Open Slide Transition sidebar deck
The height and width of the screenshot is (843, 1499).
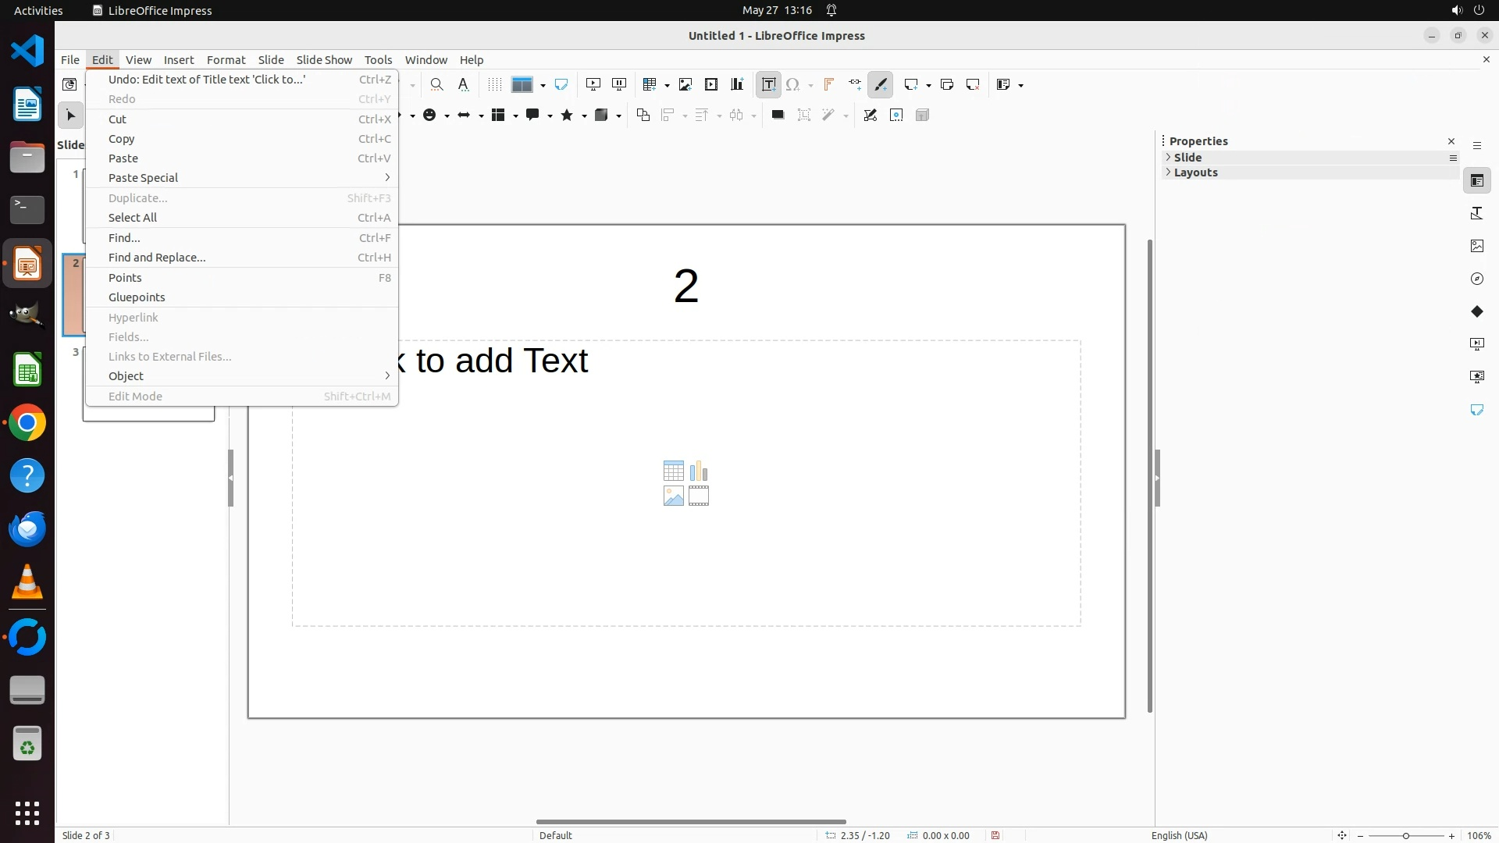coord(1476,344)
